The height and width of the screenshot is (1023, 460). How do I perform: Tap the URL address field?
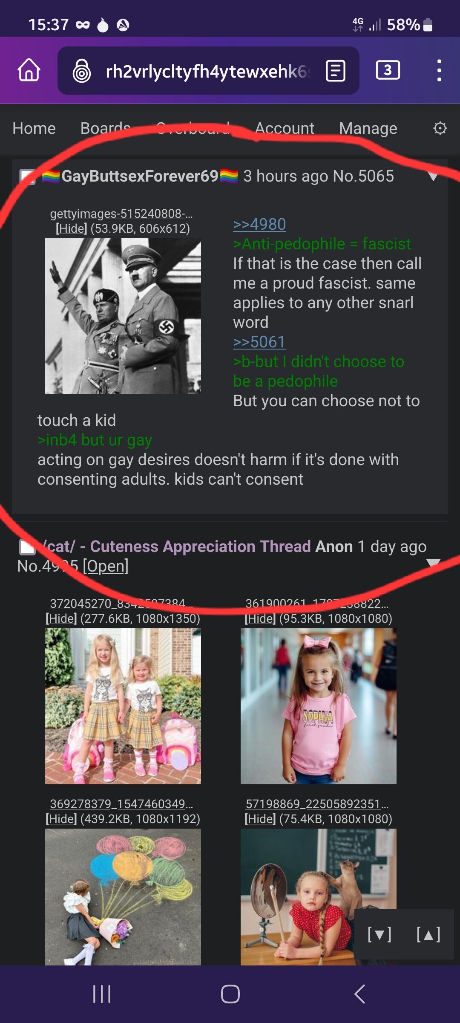click(208, 71)
